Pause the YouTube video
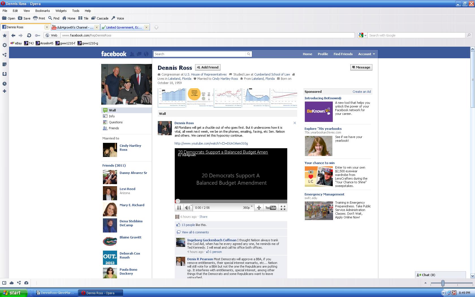 tap(179, 208)
